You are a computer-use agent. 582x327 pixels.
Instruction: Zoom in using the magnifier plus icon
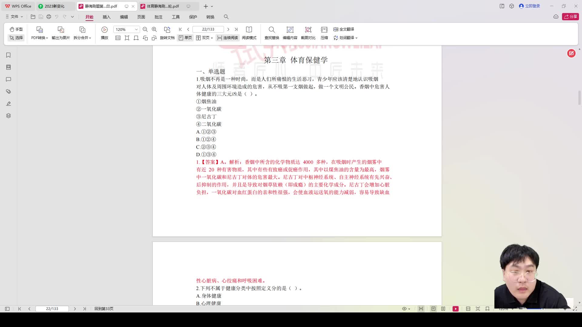[x=154, y=29]
